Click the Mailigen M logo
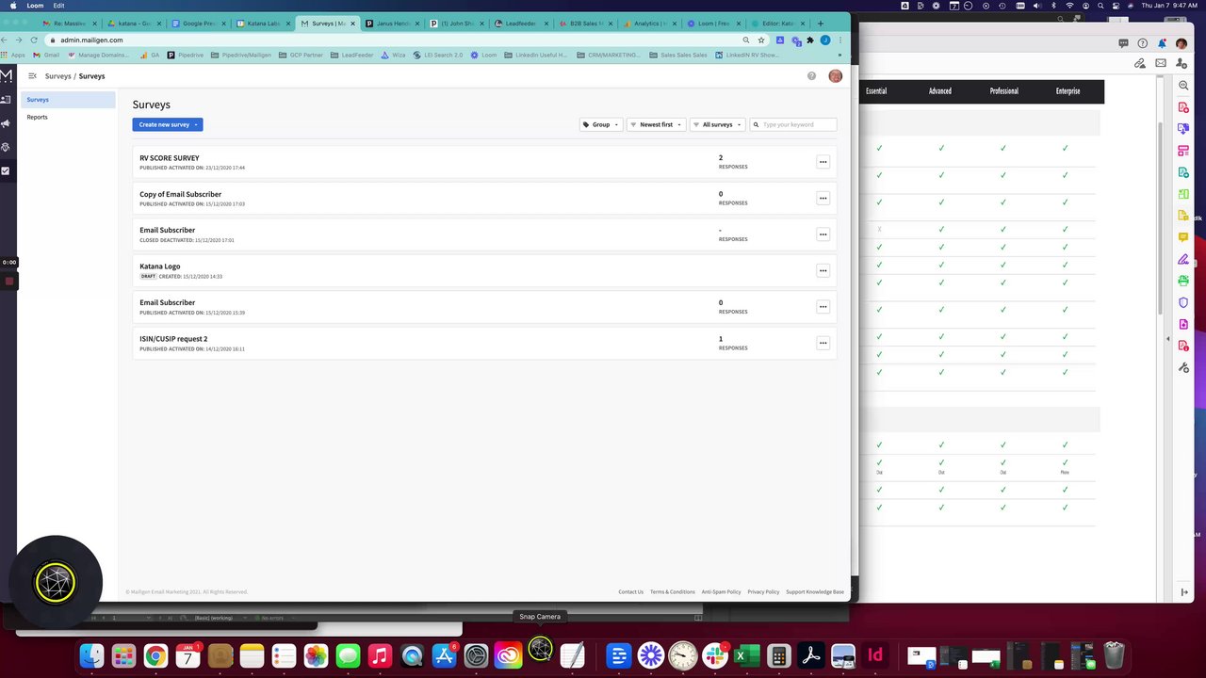Image resolution: width=1206 pixels, height=678 pixels. point(6,76)
